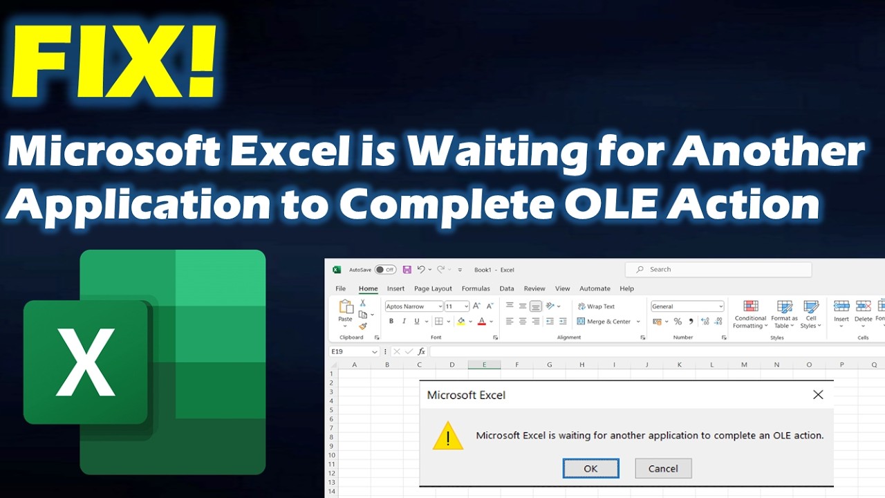Screen dimensions: 885x498
Task: Decrease font size with the smaller A icon
Action: (x=490, y=306)
